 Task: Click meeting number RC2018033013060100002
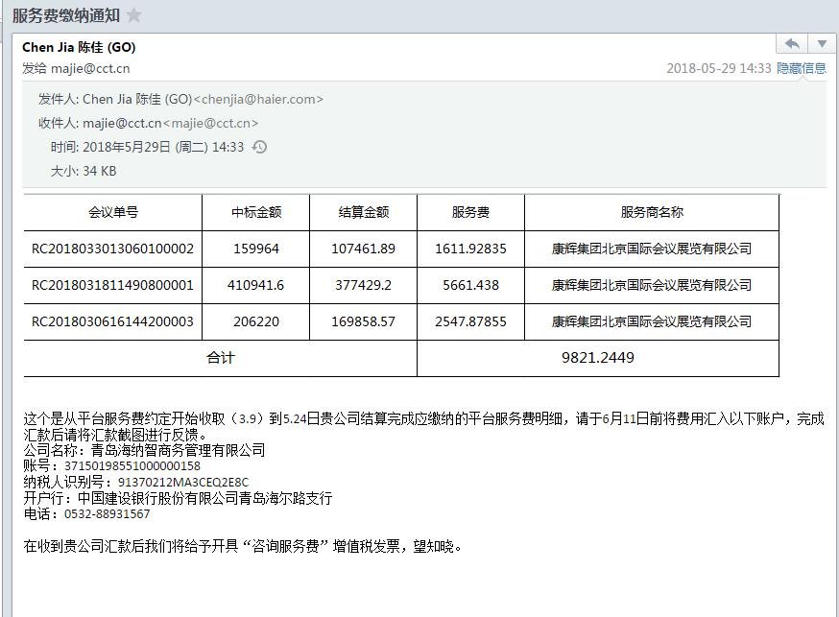113,249
